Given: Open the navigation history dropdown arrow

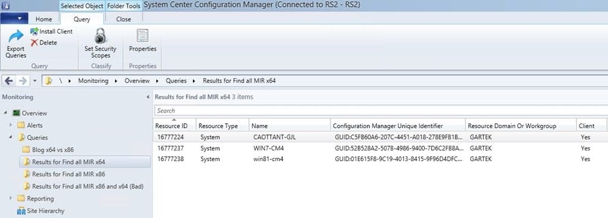Looking at the screenshot, I should [x=34, y=81].
